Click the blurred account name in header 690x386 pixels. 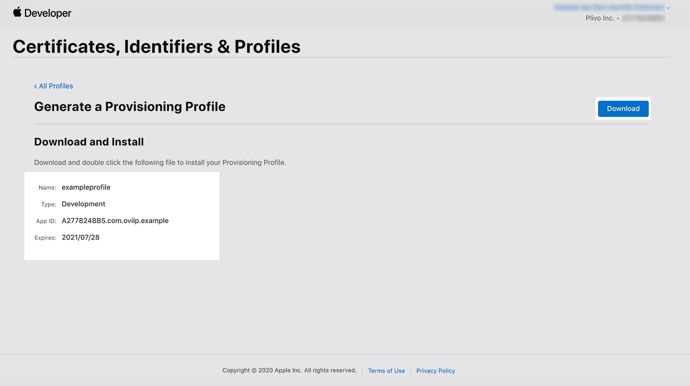pyautogui.click(x=609, y=8)
